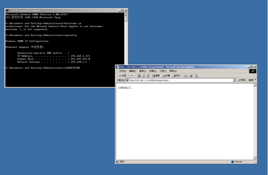Open the Mail icon dropdown arrow
The width and height of the screenshot is (268, 175).
click(x=188, y=76)
